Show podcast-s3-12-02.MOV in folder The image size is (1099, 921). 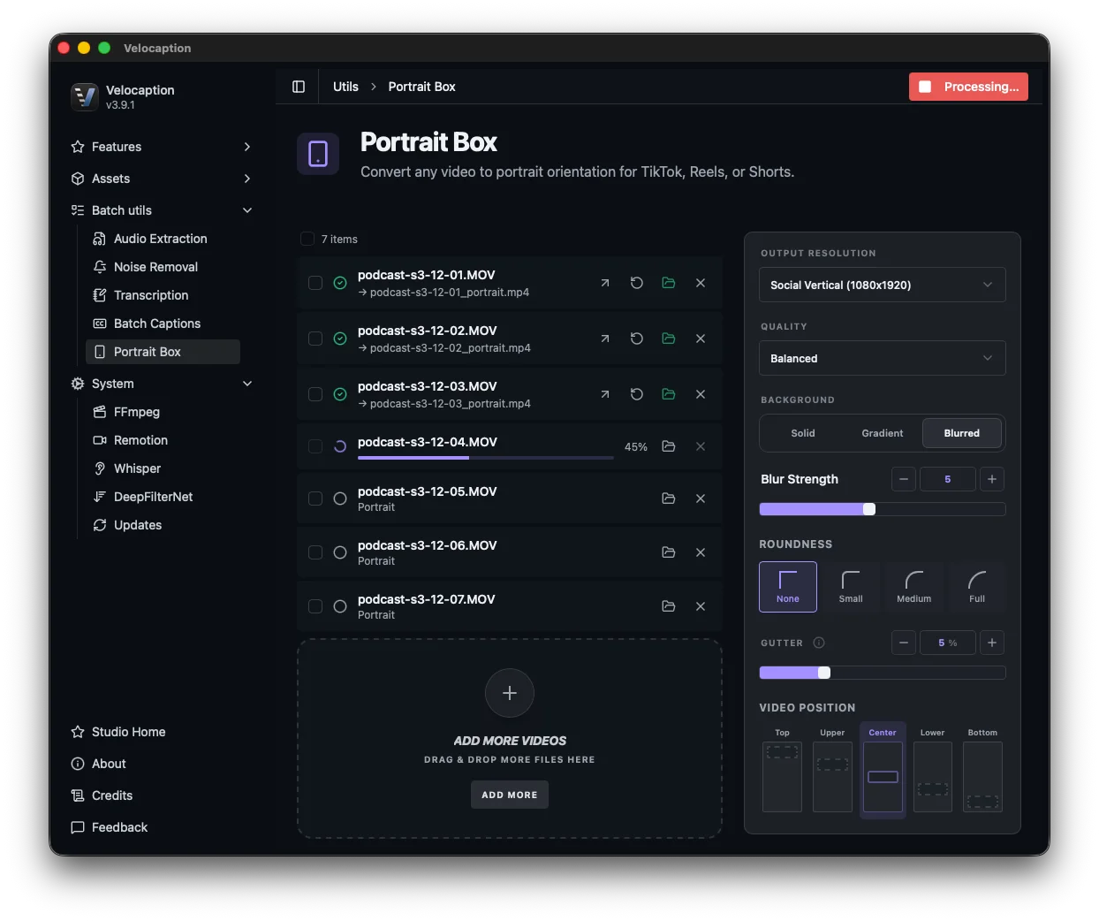tap(669, 339)
